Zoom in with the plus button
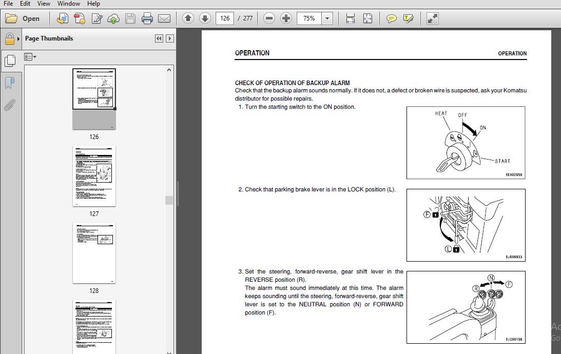The width and height of the screenshot is (561, 354). pyautogui.click(x=286, y=18)
